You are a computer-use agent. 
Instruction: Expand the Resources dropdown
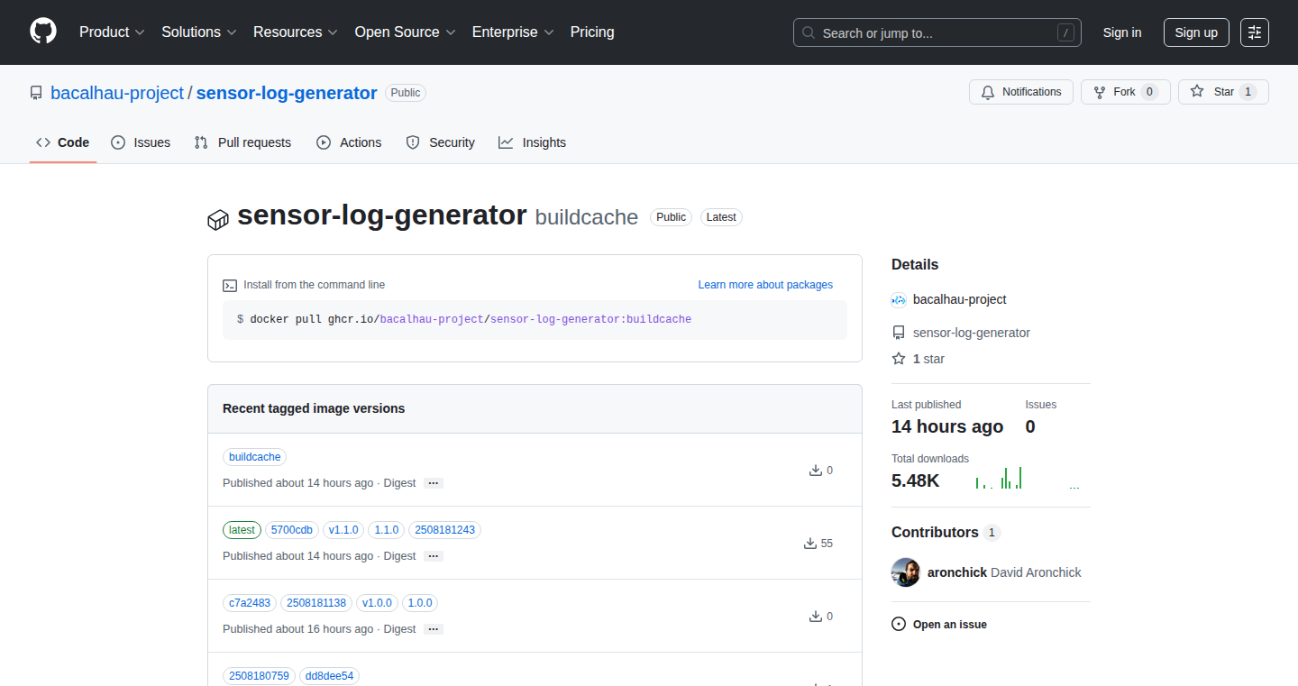296,32
